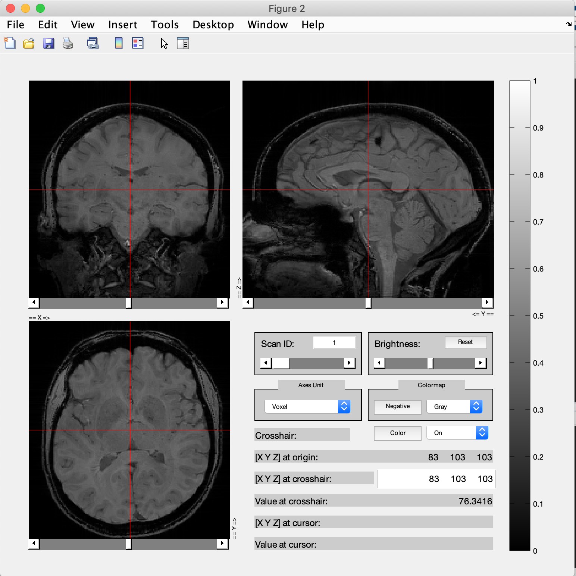Image resolution: width=576 pixels, height=576 pixels.
Task: Open the Tools menu
Action: [x=165, y=25]
